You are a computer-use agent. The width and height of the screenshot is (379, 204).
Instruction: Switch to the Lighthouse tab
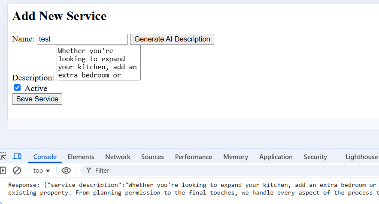pos(361,157)
